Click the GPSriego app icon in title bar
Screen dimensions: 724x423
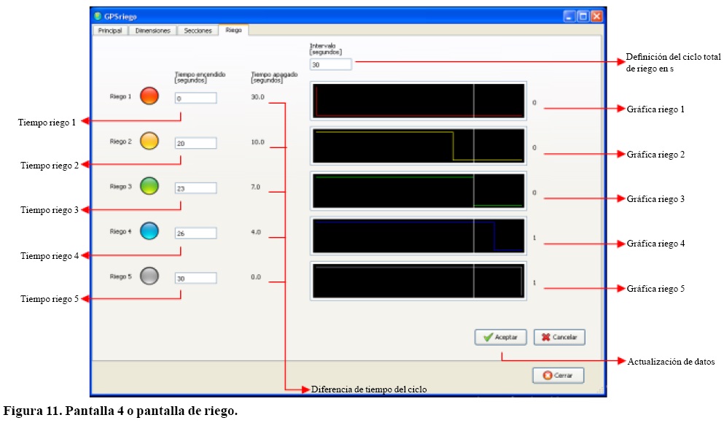[x=98, y=16]
